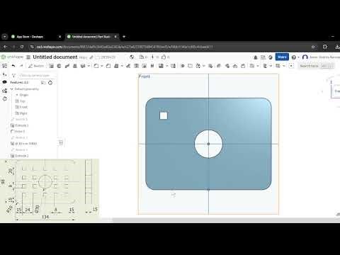Click the rollback clock icon beside Features

[50, 83]
